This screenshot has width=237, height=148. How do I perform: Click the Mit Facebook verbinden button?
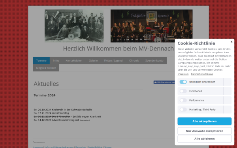pos(164,82)
